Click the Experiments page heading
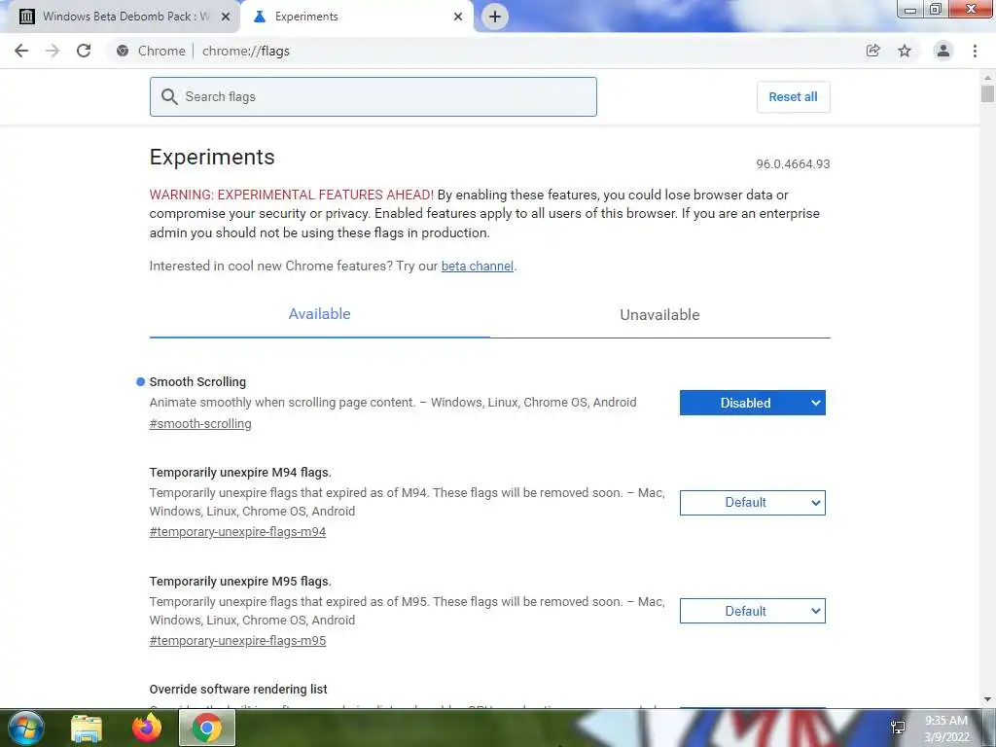996x747 pixels. click(212, 157)
